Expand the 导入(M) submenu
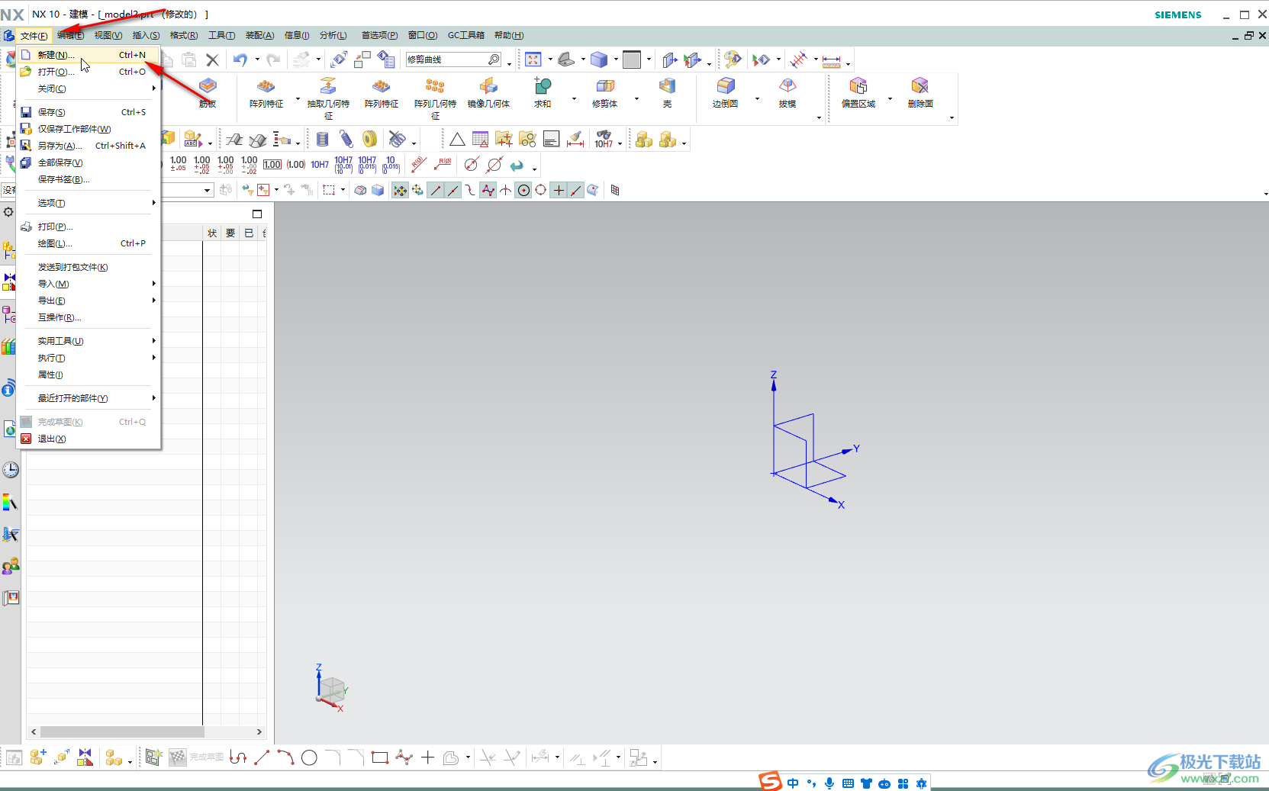Viewport: 1269px width, 791px height. [x=89, y=284]
